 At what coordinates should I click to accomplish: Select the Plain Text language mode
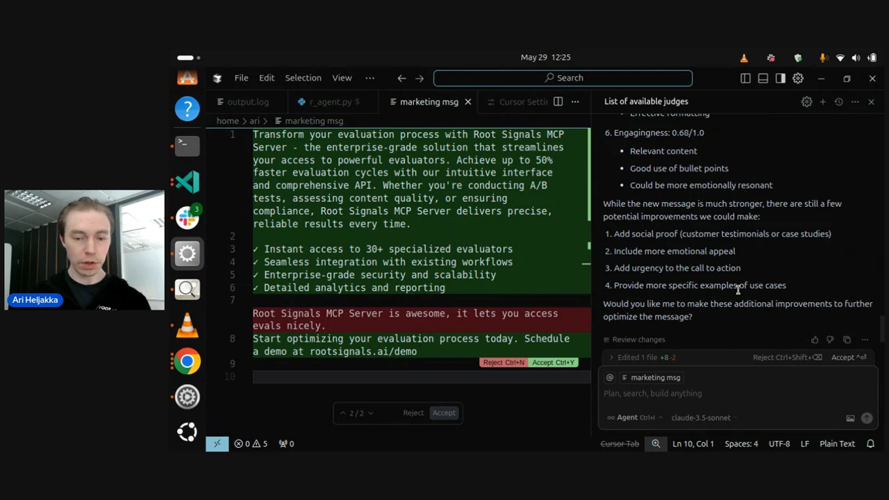coord(837,444)
